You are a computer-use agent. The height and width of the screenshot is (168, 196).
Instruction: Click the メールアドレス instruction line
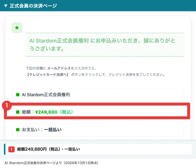click(61, 68)
